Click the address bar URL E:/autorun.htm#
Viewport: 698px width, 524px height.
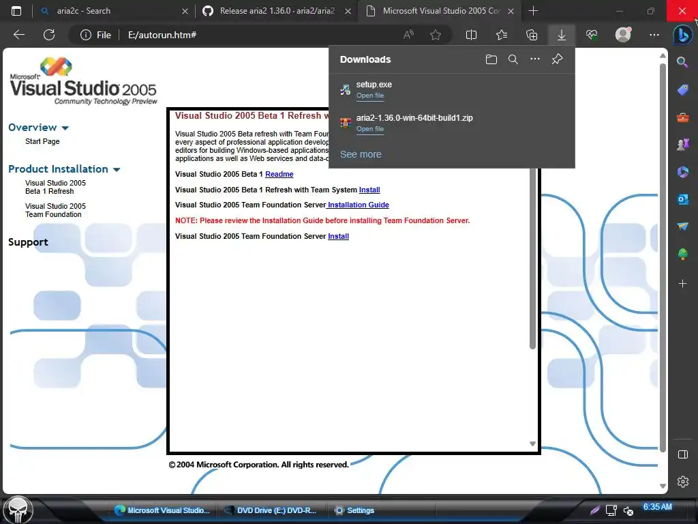pyautogui.click(x=162, y=35)
